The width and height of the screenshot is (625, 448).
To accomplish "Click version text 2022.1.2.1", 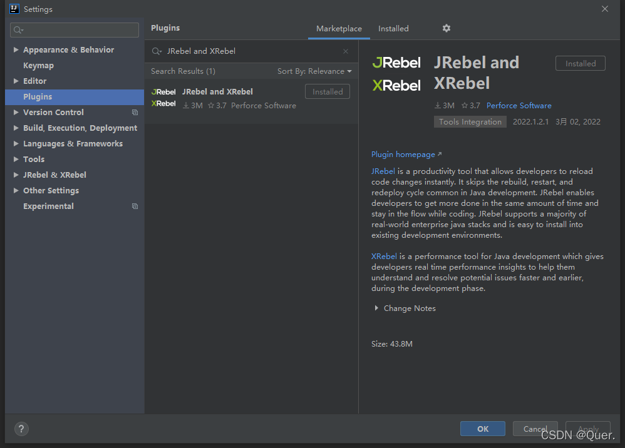I will 530,122.
